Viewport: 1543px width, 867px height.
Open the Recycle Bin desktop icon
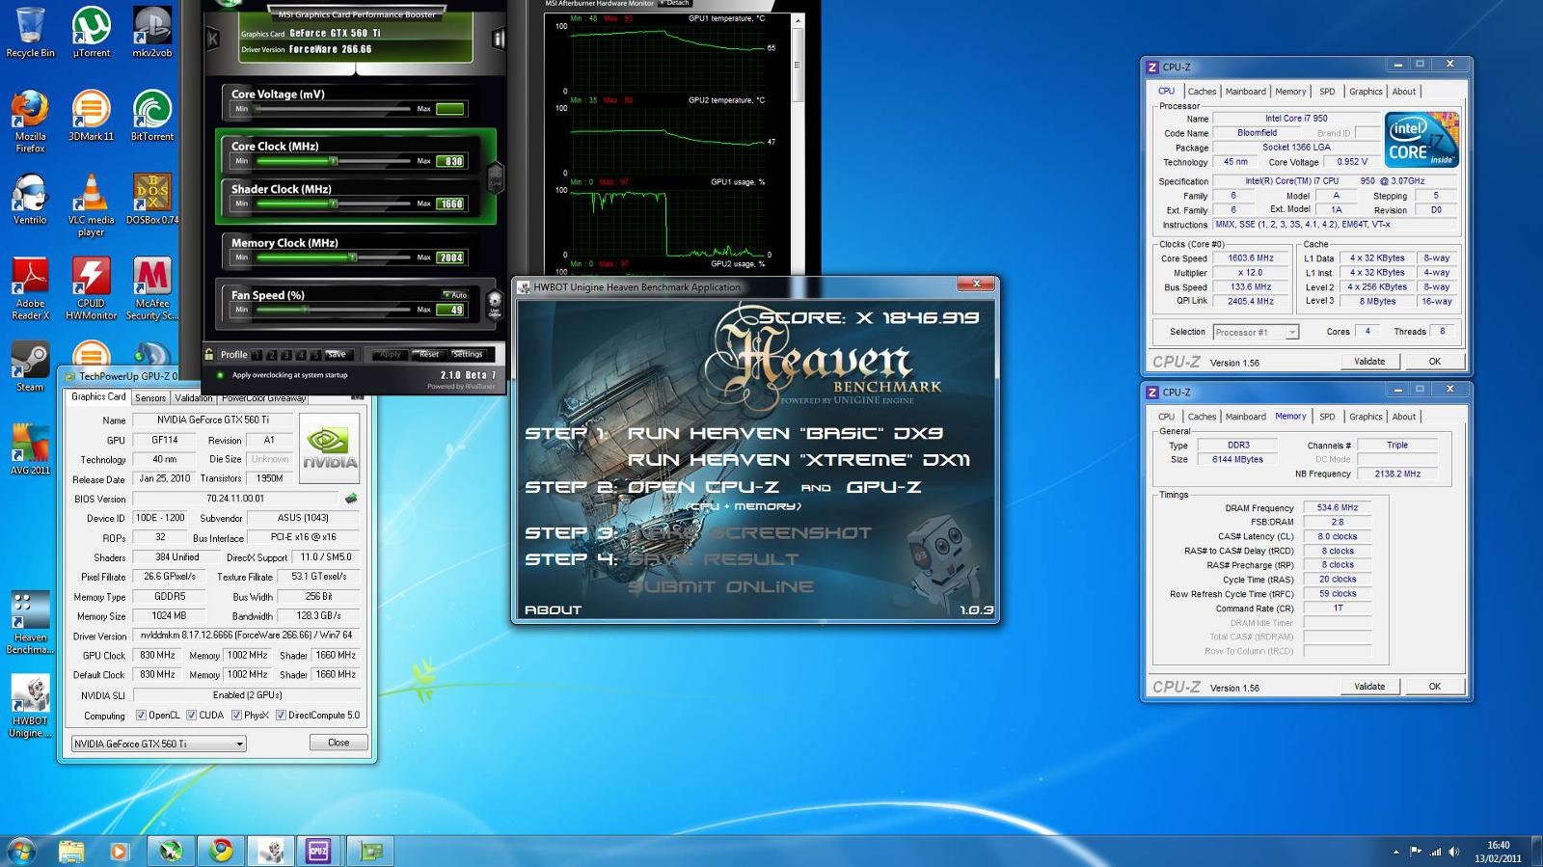(30, 32)
